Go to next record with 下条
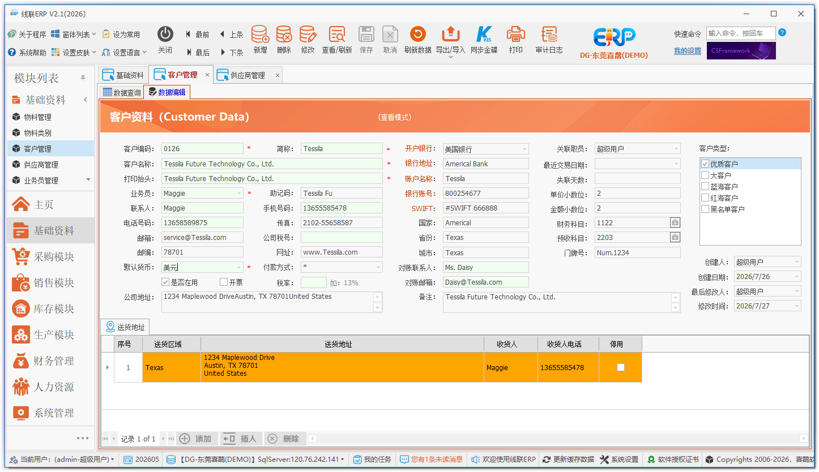Viewport: 819px width, 472px height. pos(232,53)
